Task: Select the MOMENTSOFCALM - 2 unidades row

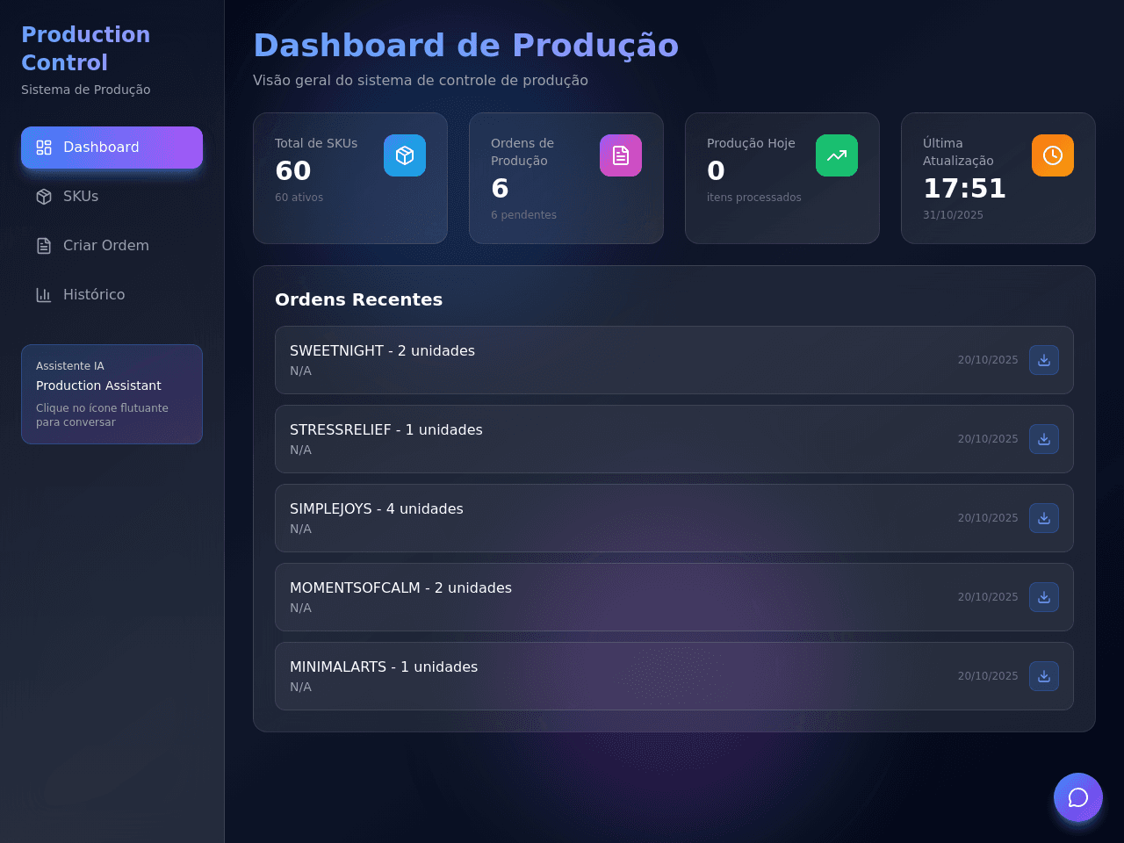Action: pos(674,597)
